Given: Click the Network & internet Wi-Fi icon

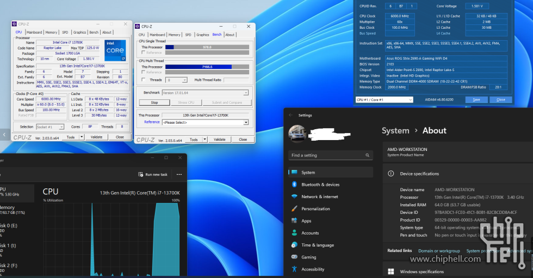Looking at the screenshot, I should (295, 197).
